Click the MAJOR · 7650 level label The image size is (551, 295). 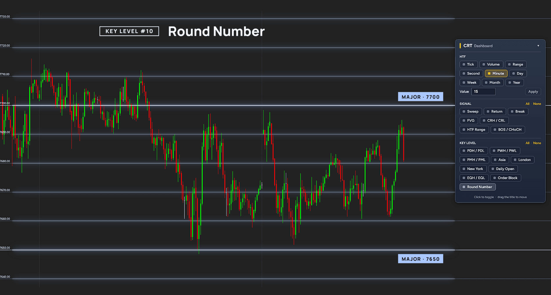(x=420, y=259)
